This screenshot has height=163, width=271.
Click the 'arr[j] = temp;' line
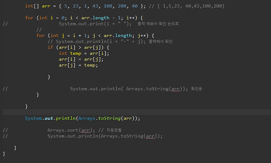(x=78, y=65)
